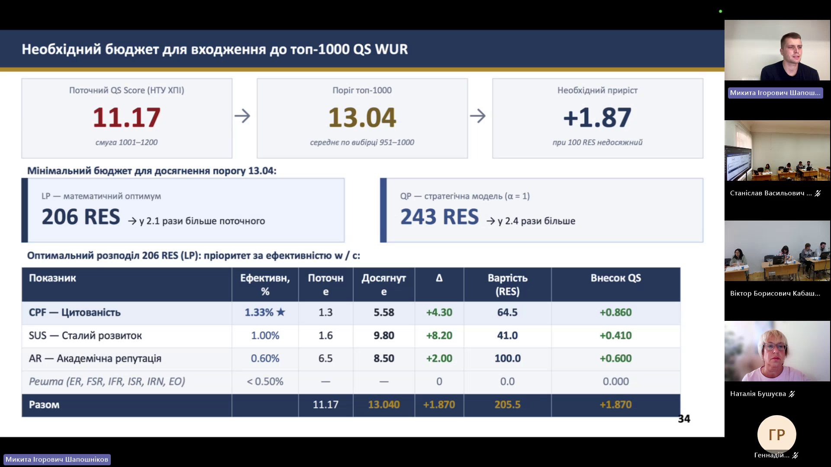Click the '206 RES' LP optimum card
This screenshot has width=831, height=467.
[183, 210]
